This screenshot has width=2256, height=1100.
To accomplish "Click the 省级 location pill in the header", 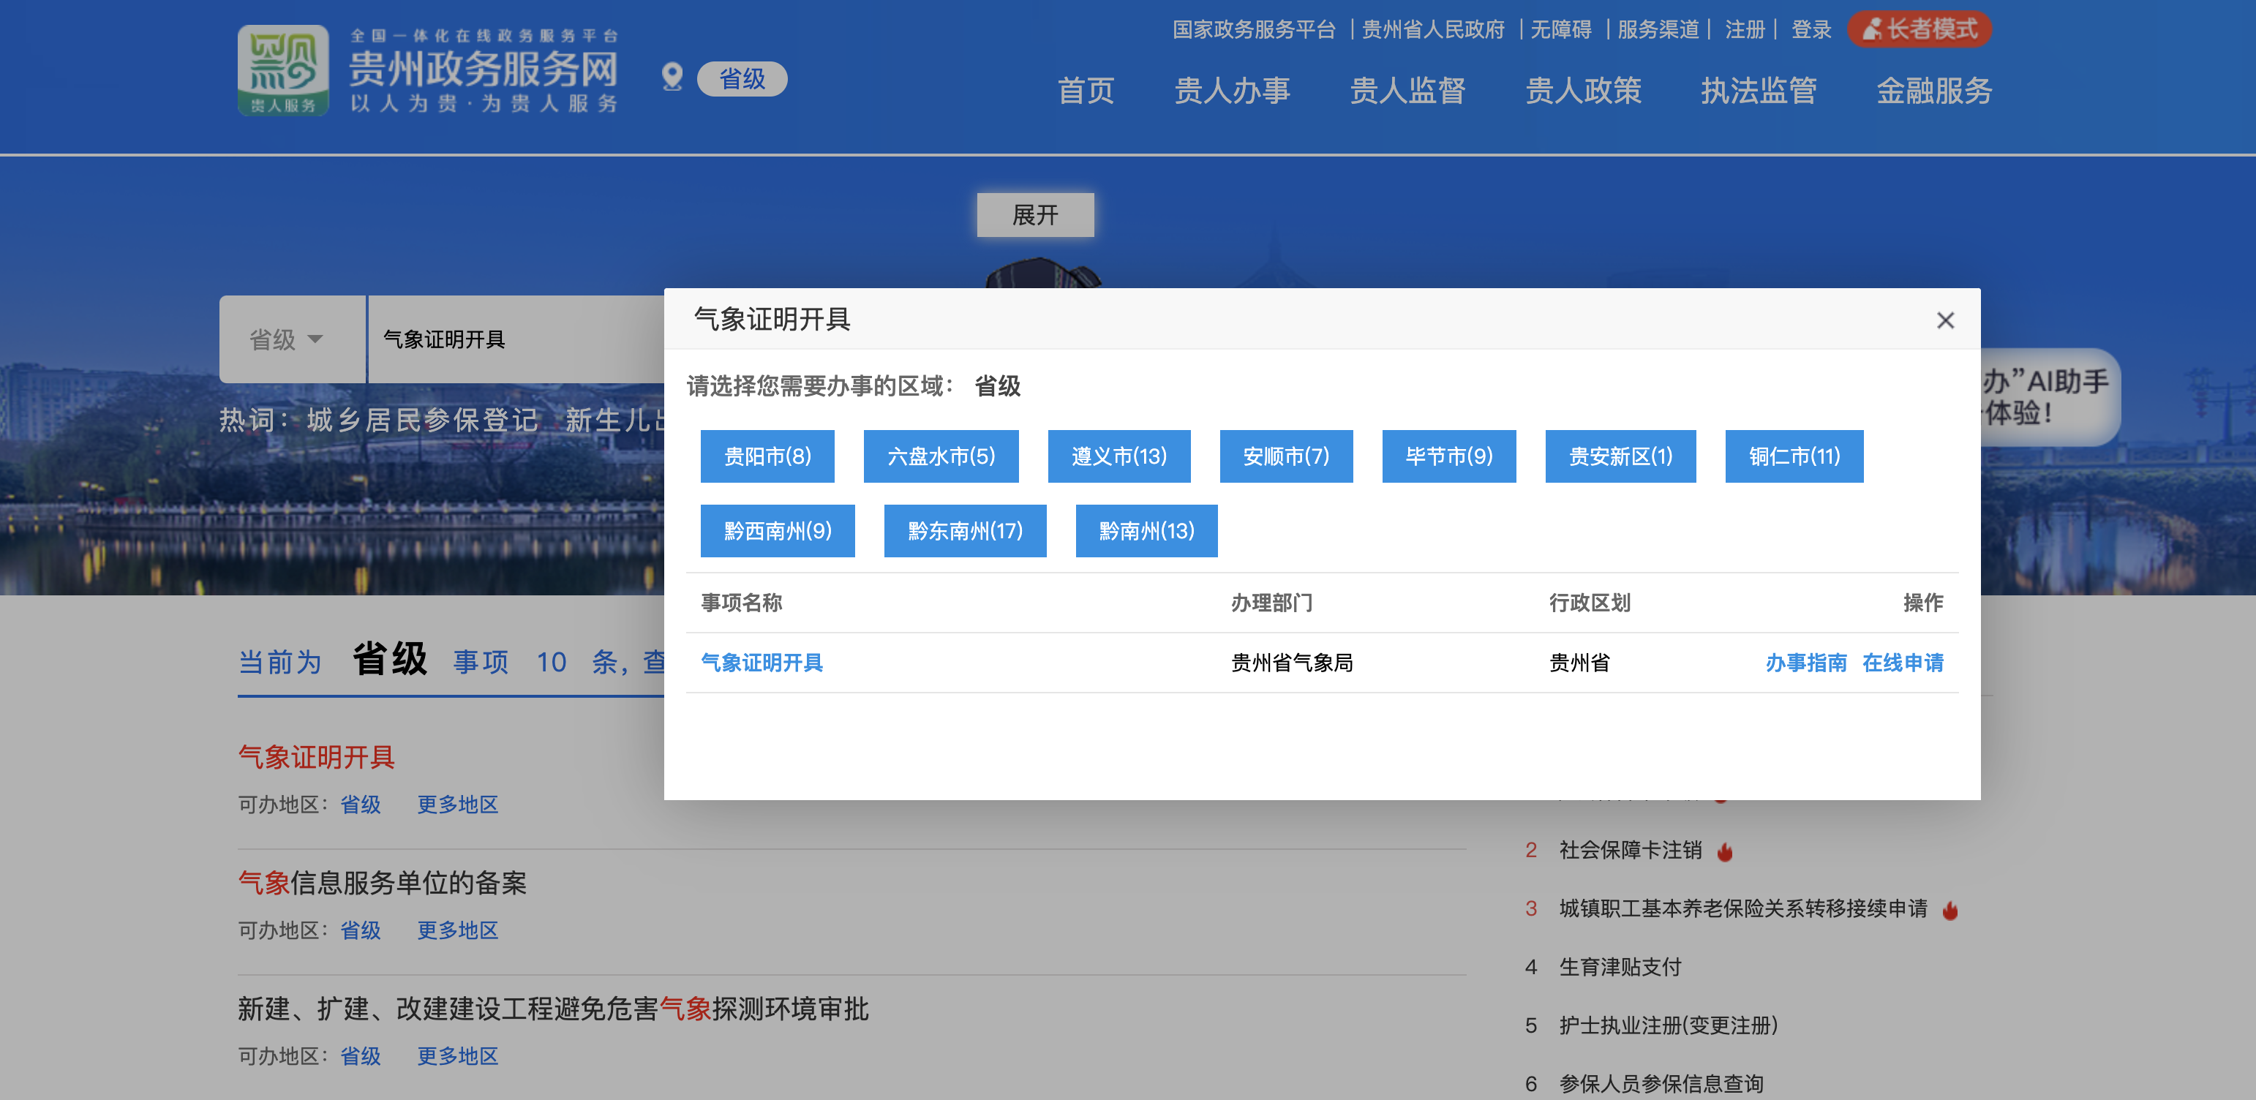I will tap(742, 79).
